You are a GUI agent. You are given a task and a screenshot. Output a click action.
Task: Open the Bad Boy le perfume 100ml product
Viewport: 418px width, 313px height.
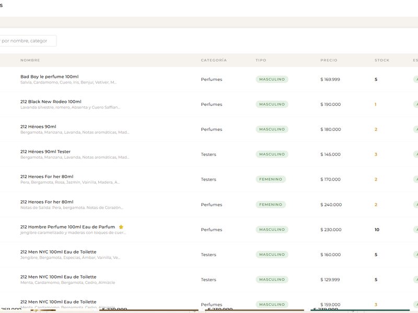49,77
